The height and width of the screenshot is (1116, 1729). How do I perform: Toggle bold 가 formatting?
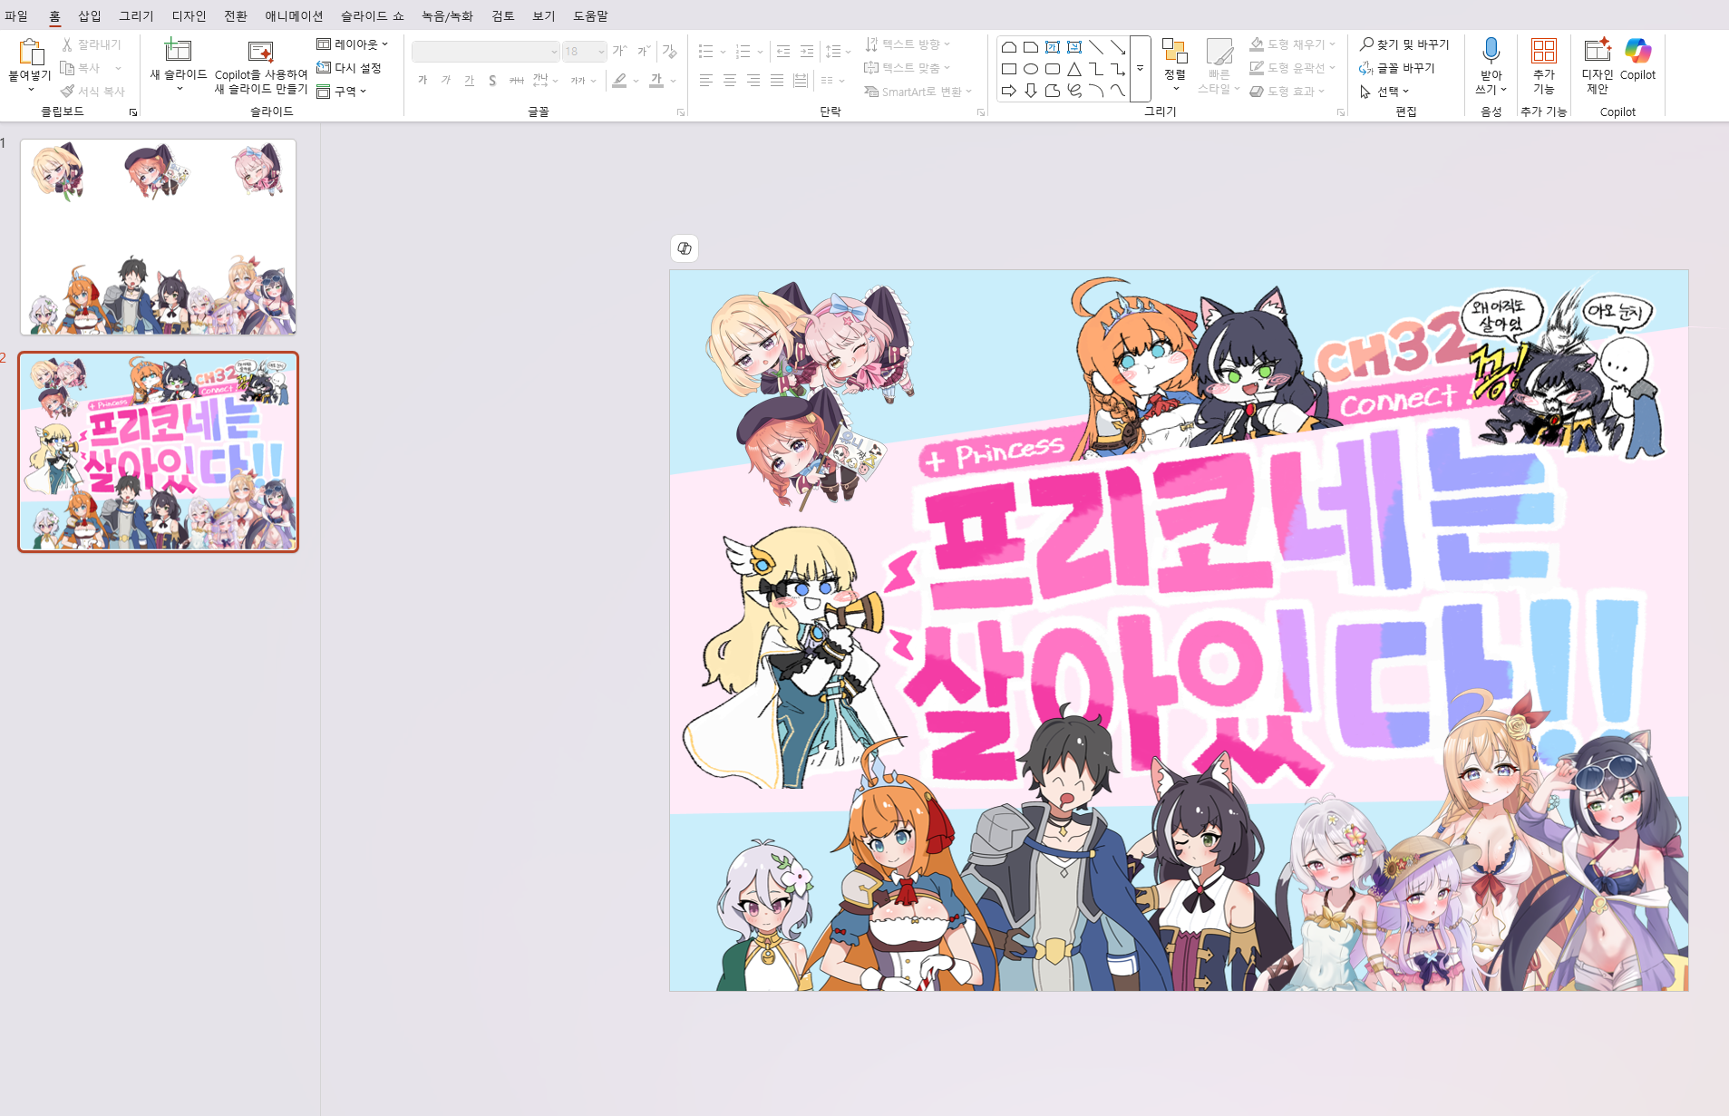pos(423,81)
